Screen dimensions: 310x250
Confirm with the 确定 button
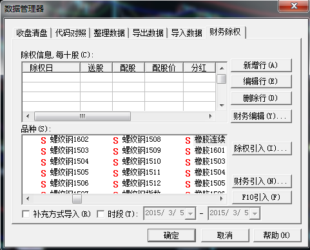pyautogui.click(x=171, y=235)
